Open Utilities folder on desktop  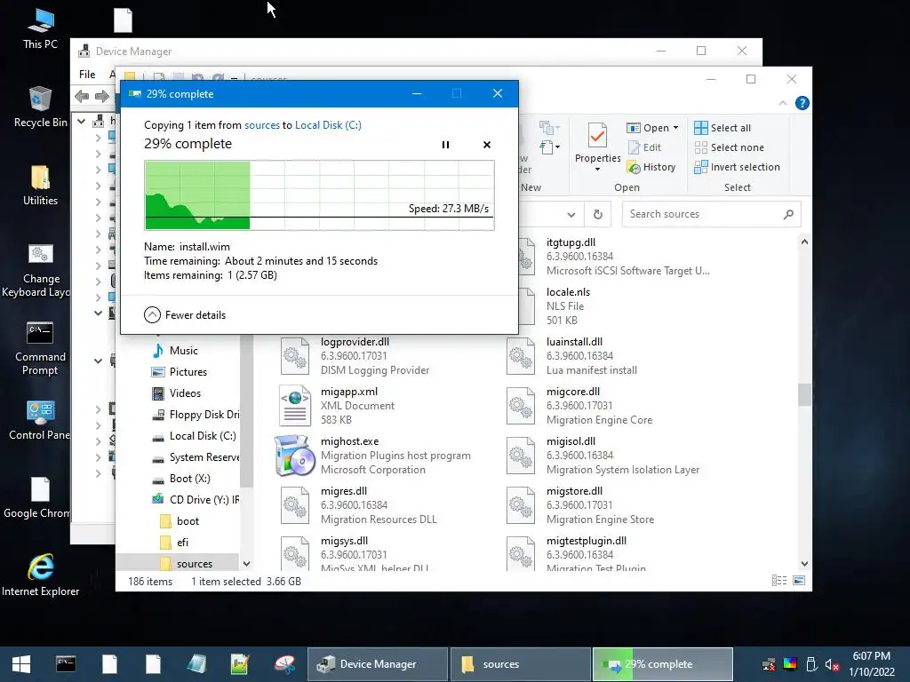pos(40,186)
